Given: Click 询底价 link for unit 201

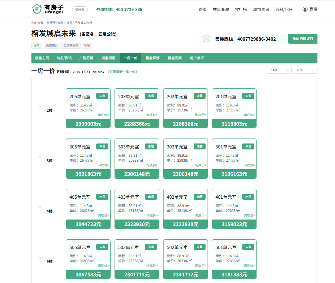Looking at the screenshot, I should [249, 115].
